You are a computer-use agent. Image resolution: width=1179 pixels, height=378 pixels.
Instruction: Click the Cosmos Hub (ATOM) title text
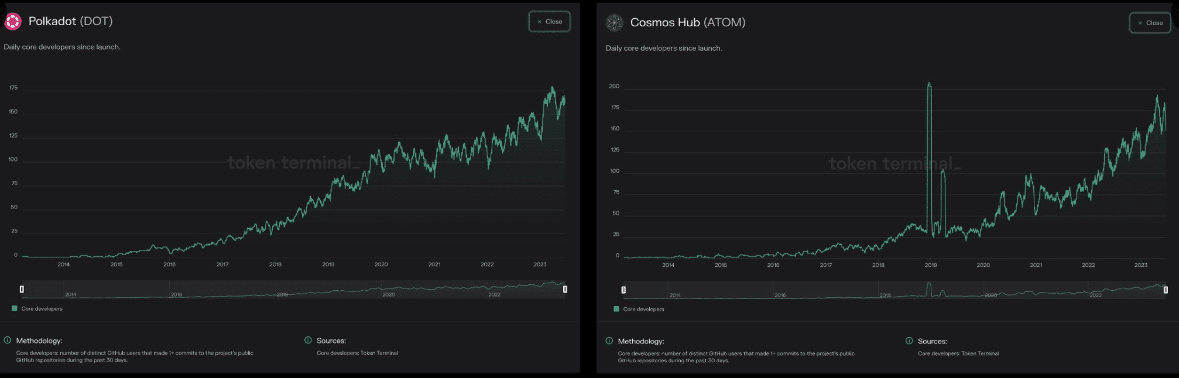pyautogui.click(x=687, y=22)
